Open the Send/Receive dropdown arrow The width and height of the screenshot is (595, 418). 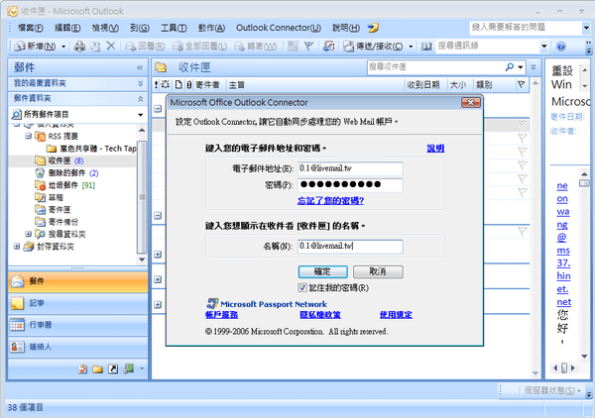(x=411, y=47)
